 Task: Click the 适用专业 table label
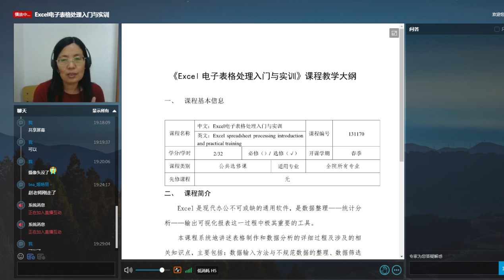click(288, 166)
